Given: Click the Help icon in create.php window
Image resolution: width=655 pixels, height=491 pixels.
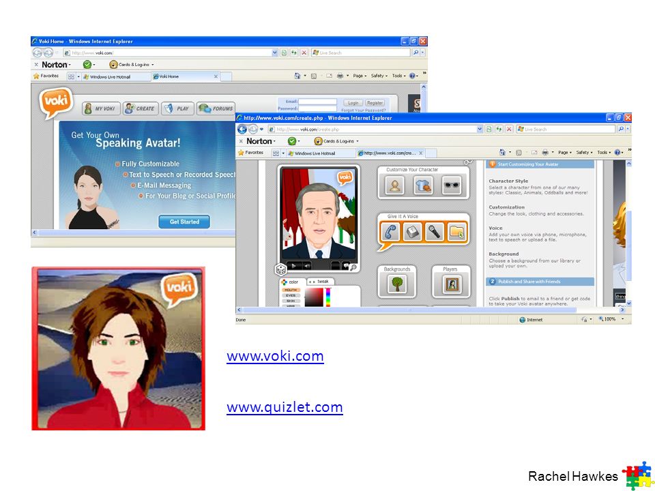Looking at the screenshot, I should (x=617, y=152).
